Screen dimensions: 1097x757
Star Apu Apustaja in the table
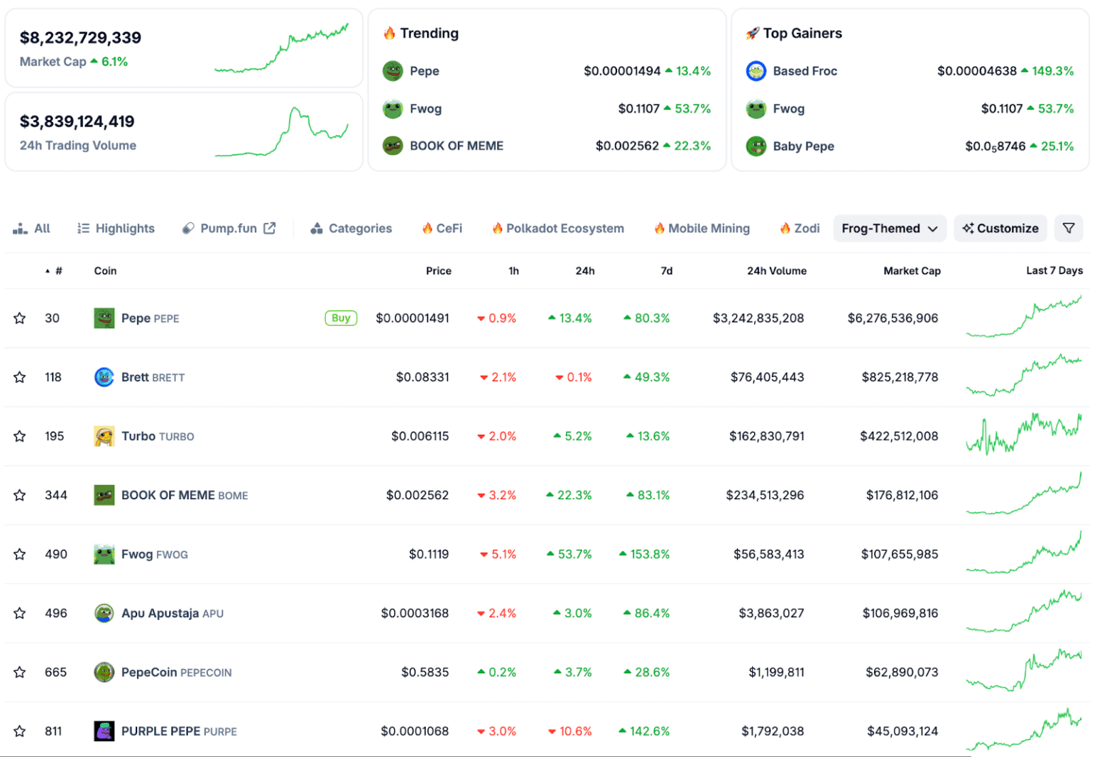coord(19,613)
